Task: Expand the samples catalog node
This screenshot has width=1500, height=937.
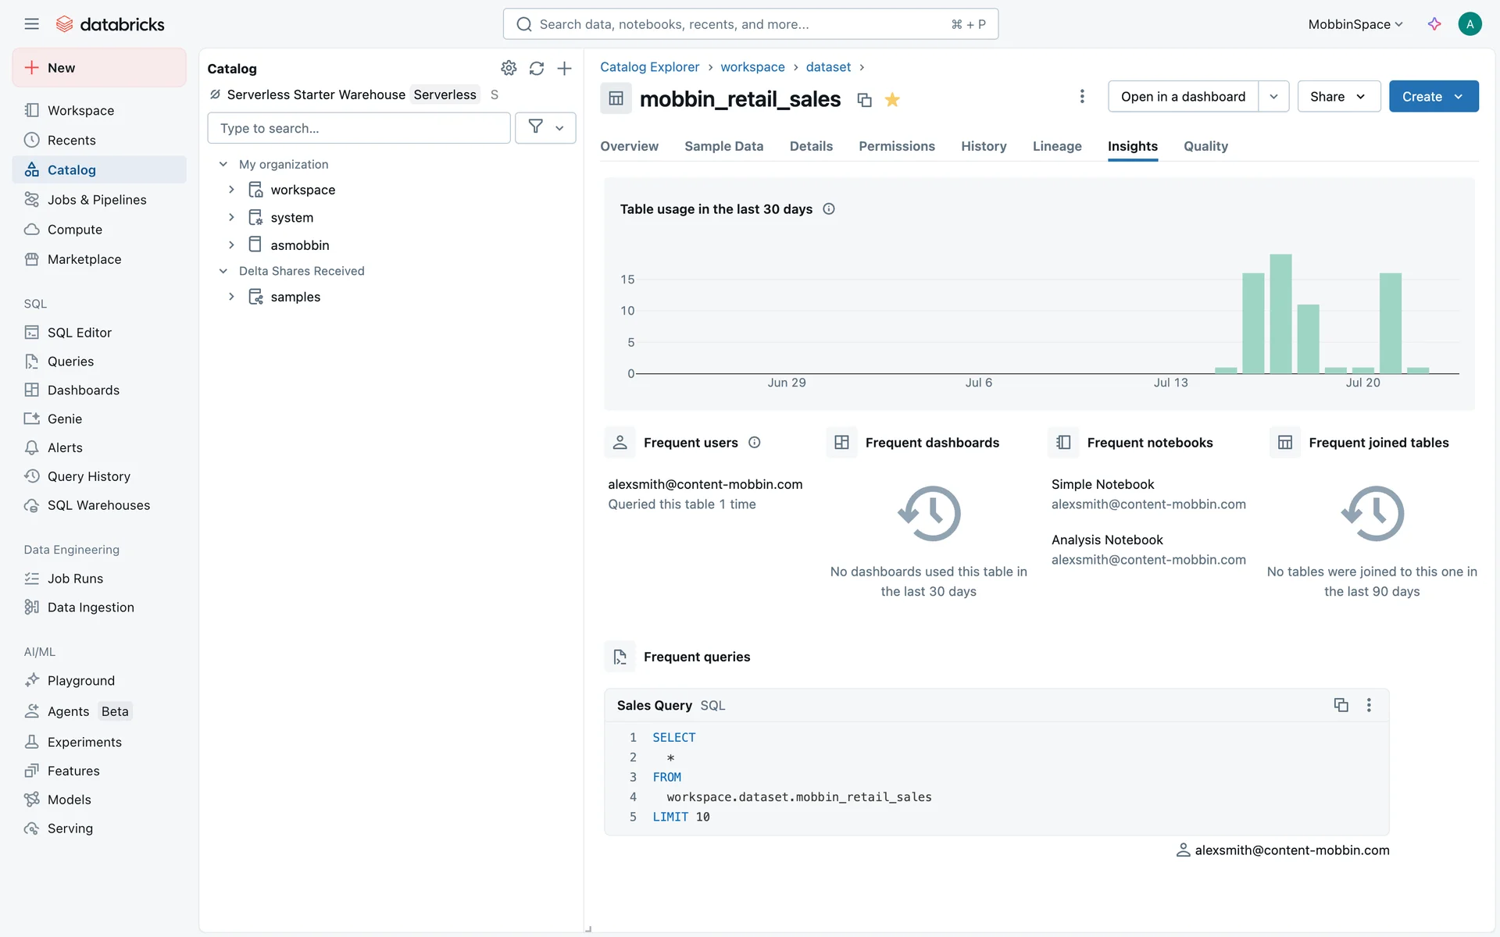Action: 231,297
